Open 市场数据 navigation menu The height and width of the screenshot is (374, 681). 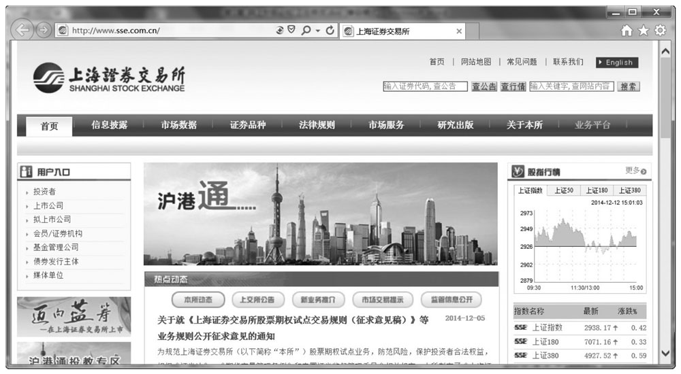tap(178, 125)
